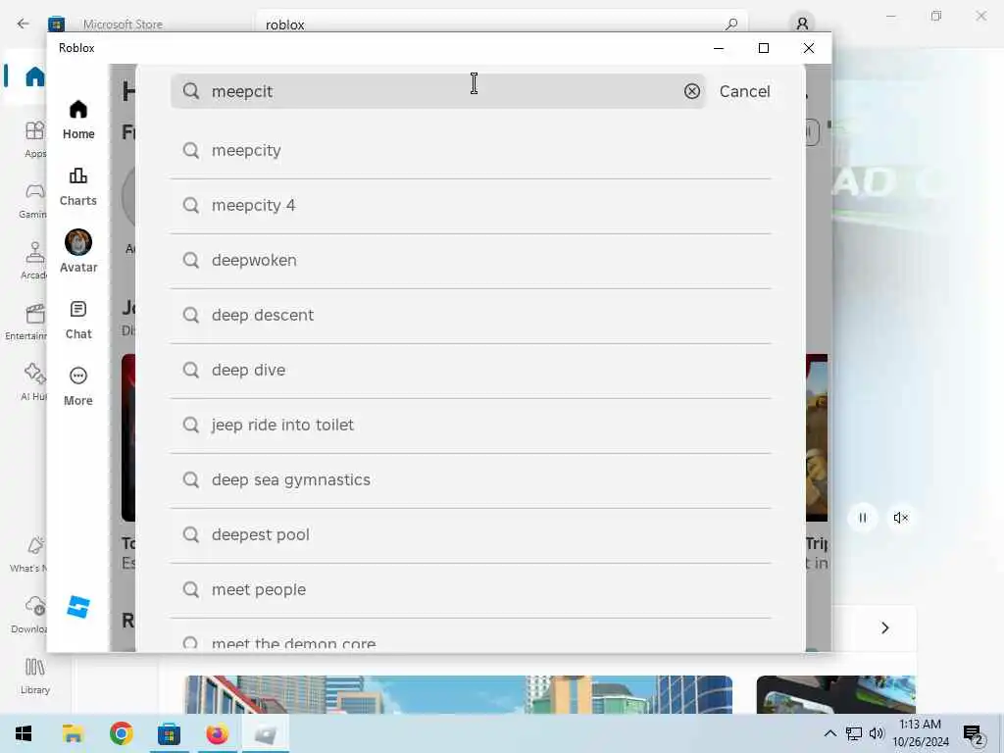Image resolution: width=1004 pixels, height=753 pixels.
Task: Select 'deep sea gymnastics' suggestion
Action: (471, 480)
